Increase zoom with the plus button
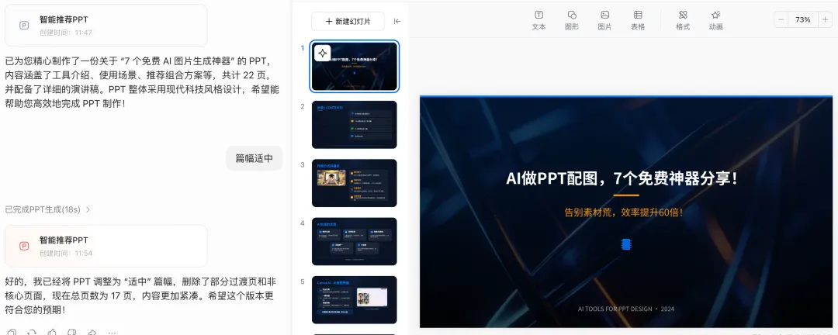Viewport: 838px width, 335px height. [825, 19]
